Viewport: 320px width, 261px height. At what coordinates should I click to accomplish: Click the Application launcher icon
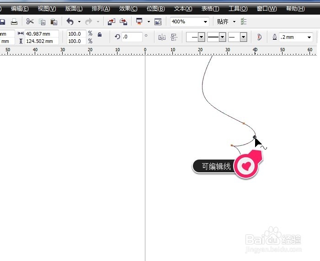pos(139,21)
